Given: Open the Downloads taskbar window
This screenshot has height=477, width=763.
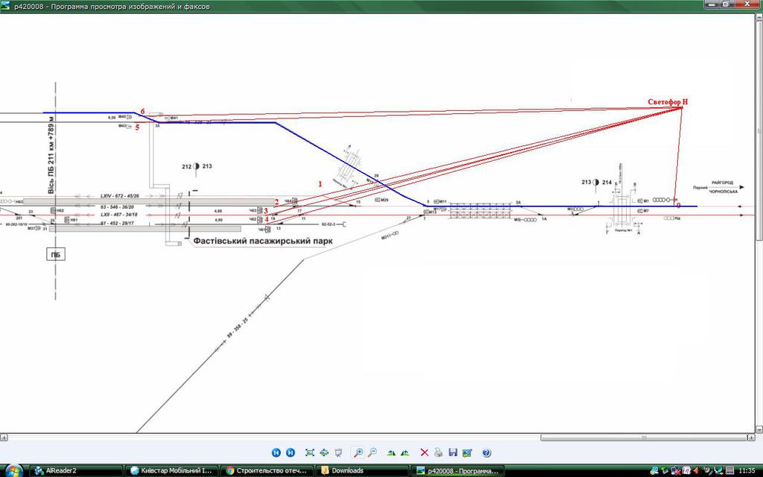Looking at the screenshot, I should 361,470.
